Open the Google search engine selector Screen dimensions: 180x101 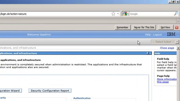[125, 14]
